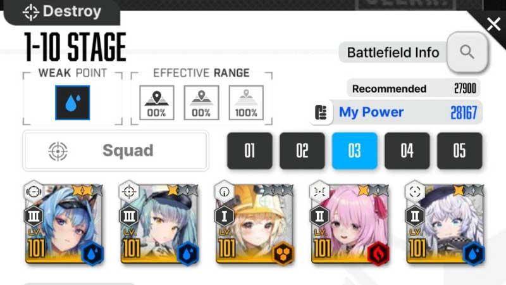Click water element badge on blue-haired character

click(92, 254)
